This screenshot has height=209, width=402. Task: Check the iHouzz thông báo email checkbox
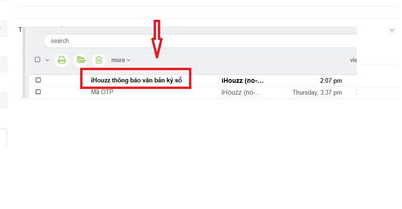[38, 80]
